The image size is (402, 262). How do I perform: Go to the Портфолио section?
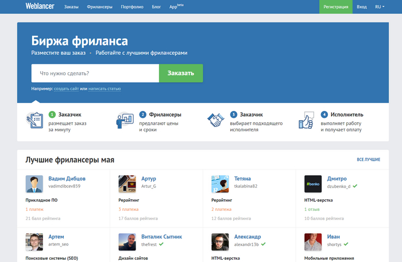click(132, 7)
